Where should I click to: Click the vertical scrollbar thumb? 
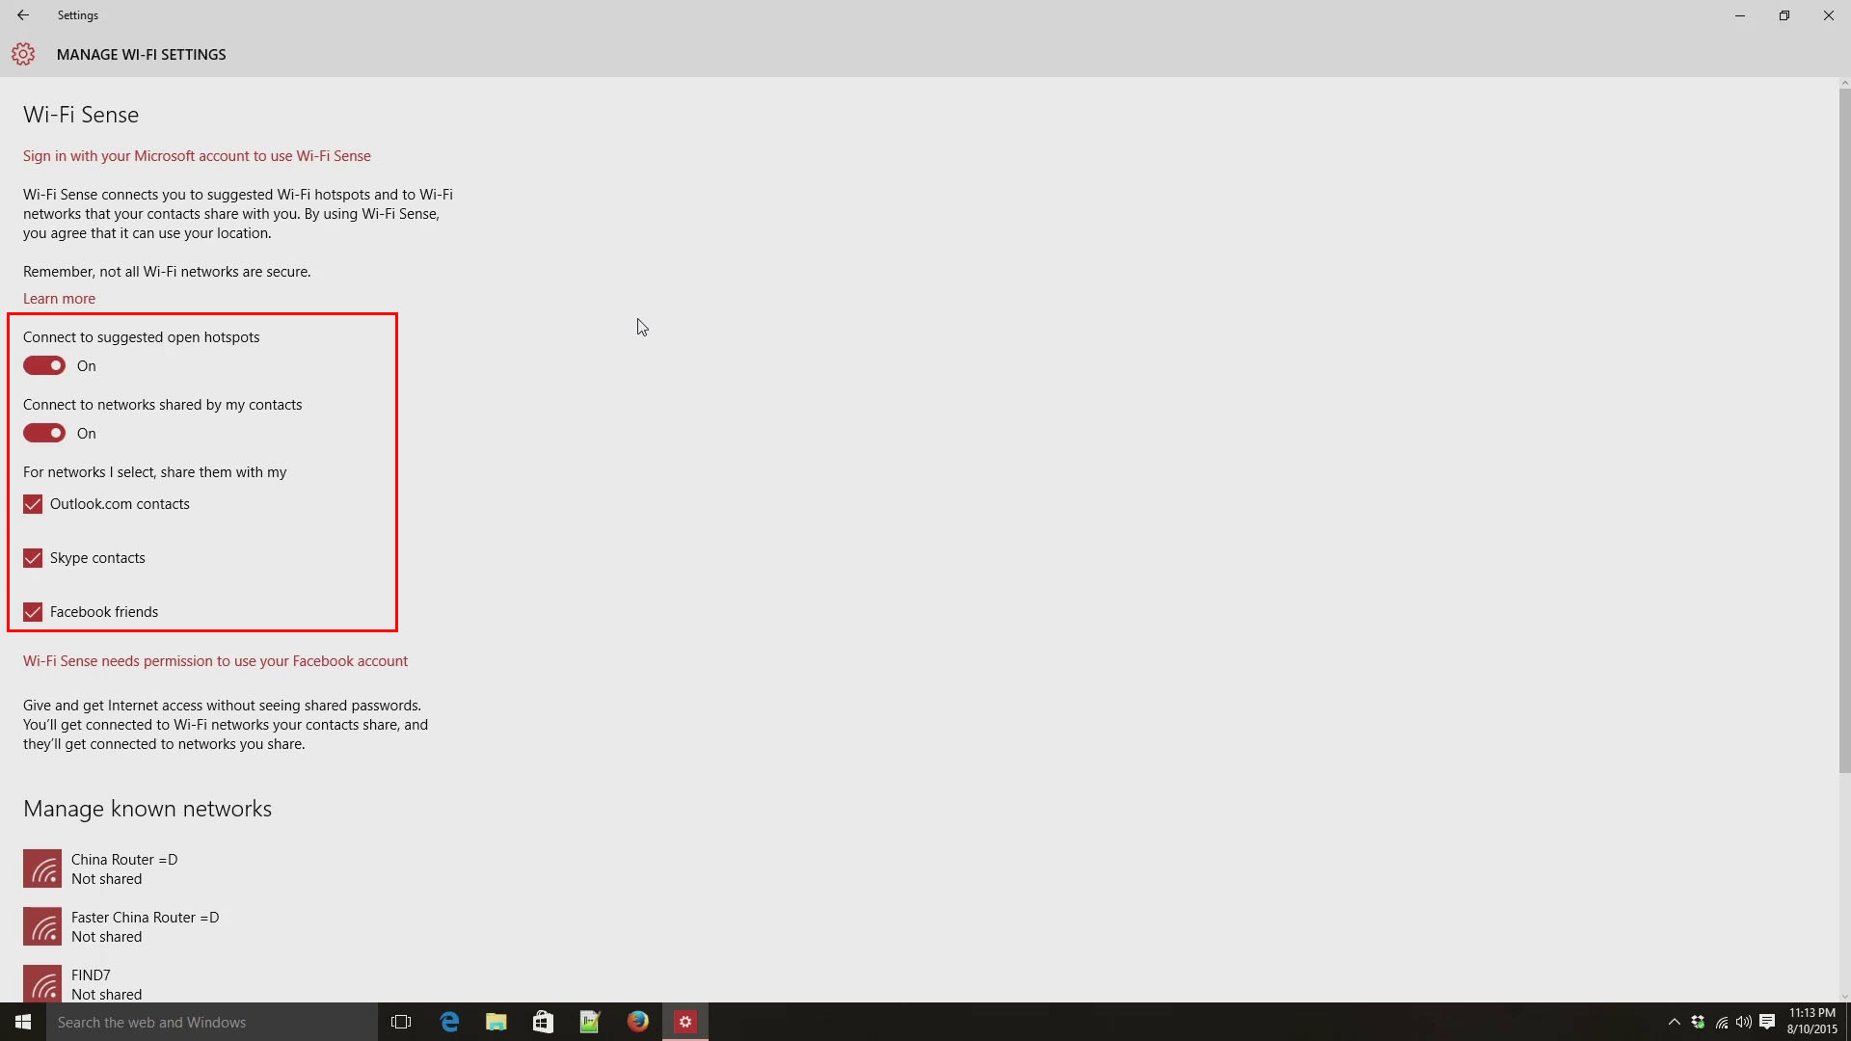[1844, 431]
